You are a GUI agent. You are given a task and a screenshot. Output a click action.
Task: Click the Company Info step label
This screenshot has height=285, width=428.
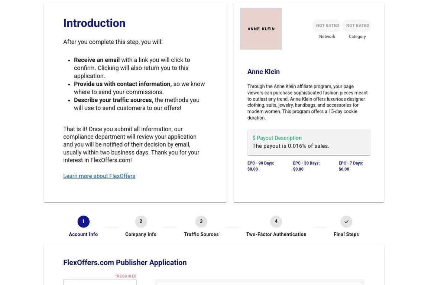pos(141,234)
